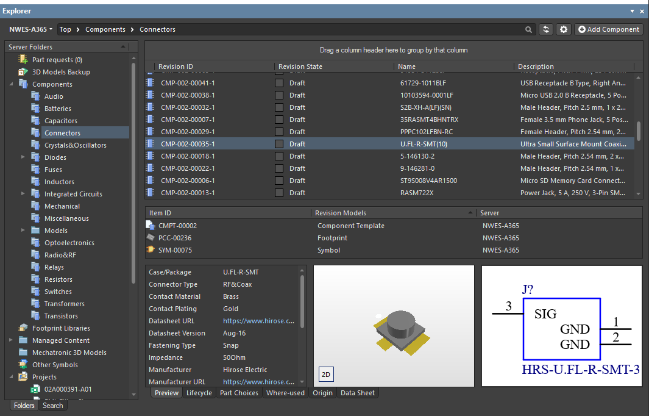Toggle checkbox for CMP-002-00007-1 row

click(x=279, y=120)
